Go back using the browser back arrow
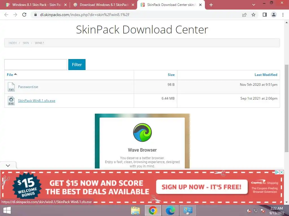The width and height of the screenshot is (289, 216). coord(6,15)
